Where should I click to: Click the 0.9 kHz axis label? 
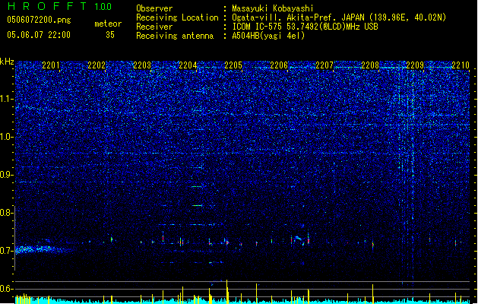point(7,175)
